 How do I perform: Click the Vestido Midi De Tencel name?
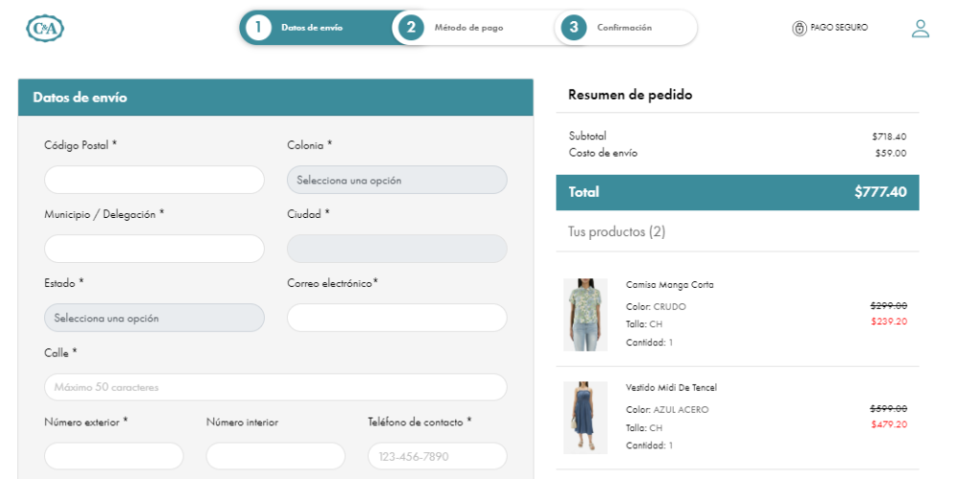[671, 388]
